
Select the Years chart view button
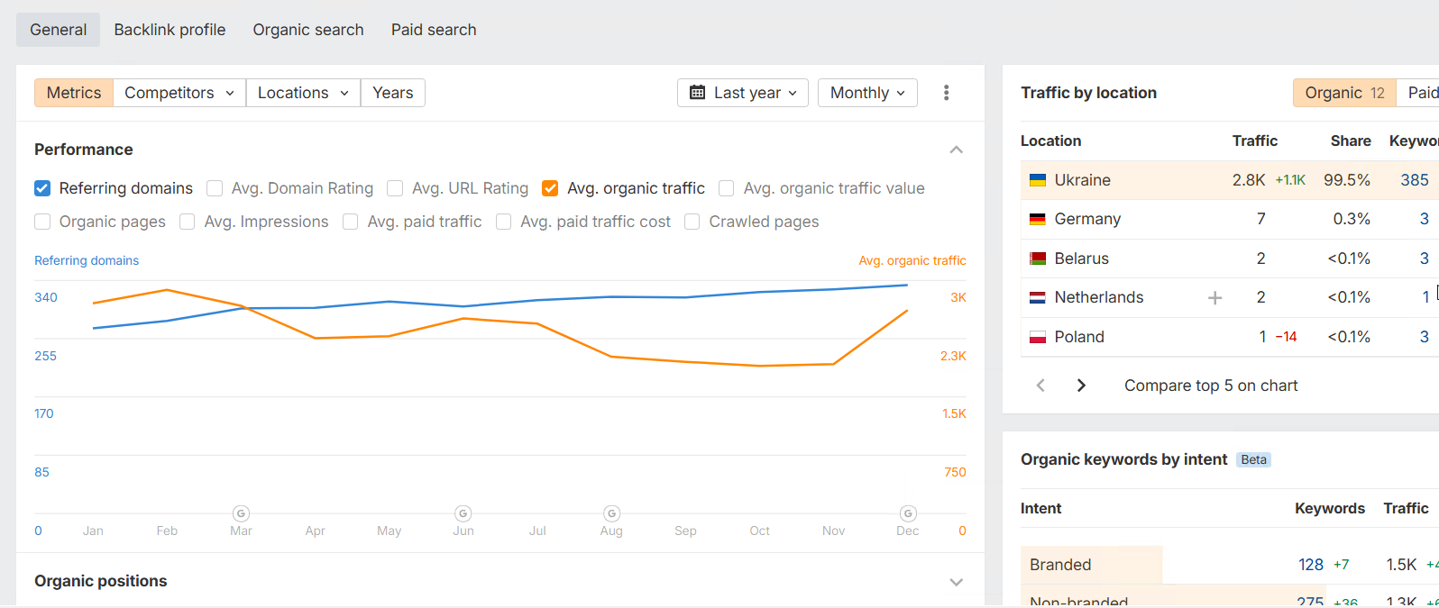click(x=392, y=93)
